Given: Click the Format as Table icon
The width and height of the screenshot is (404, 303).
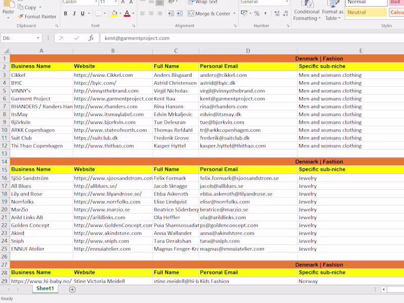Looking at the screenshot, I should tap(333, 9).
